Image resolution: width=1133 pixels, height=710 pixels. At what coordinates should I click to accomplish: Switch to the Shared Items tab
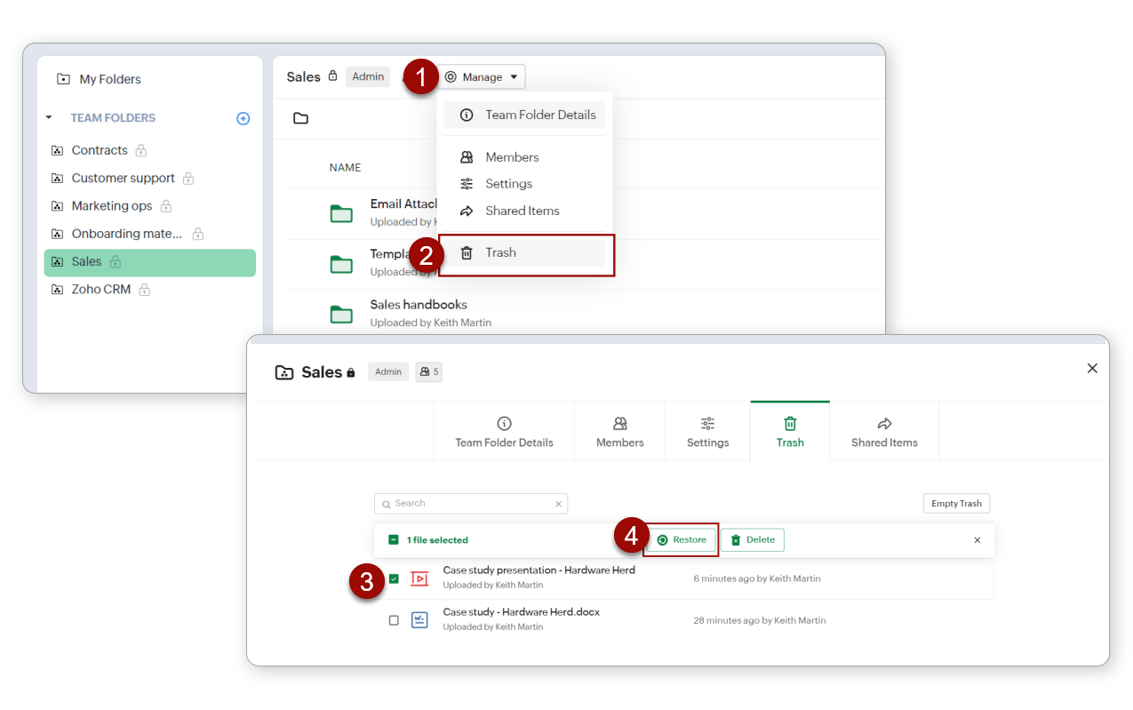coord(883,432)
